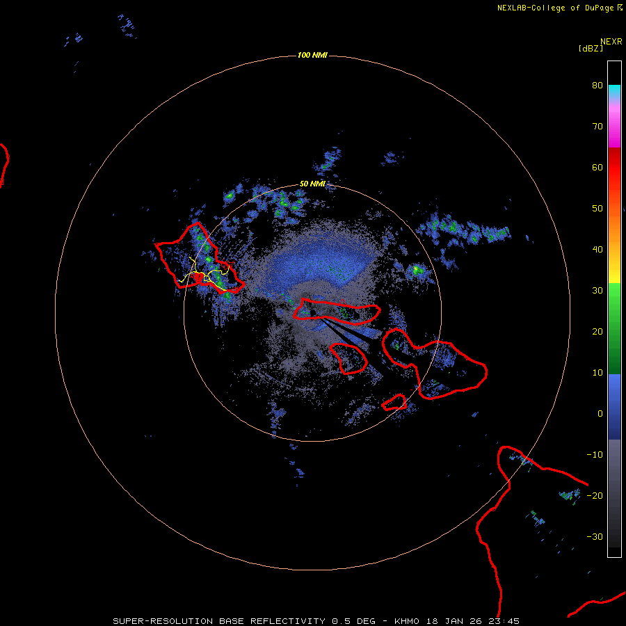
Task: Click the 100 NMI range ring label
Action: tap(312, 55)
